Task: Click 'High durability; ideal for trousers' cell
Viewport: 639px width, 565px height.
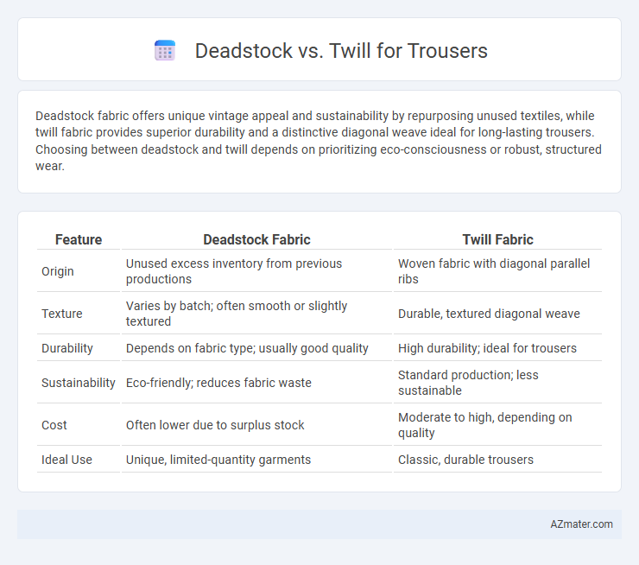Action: (497, 348)
